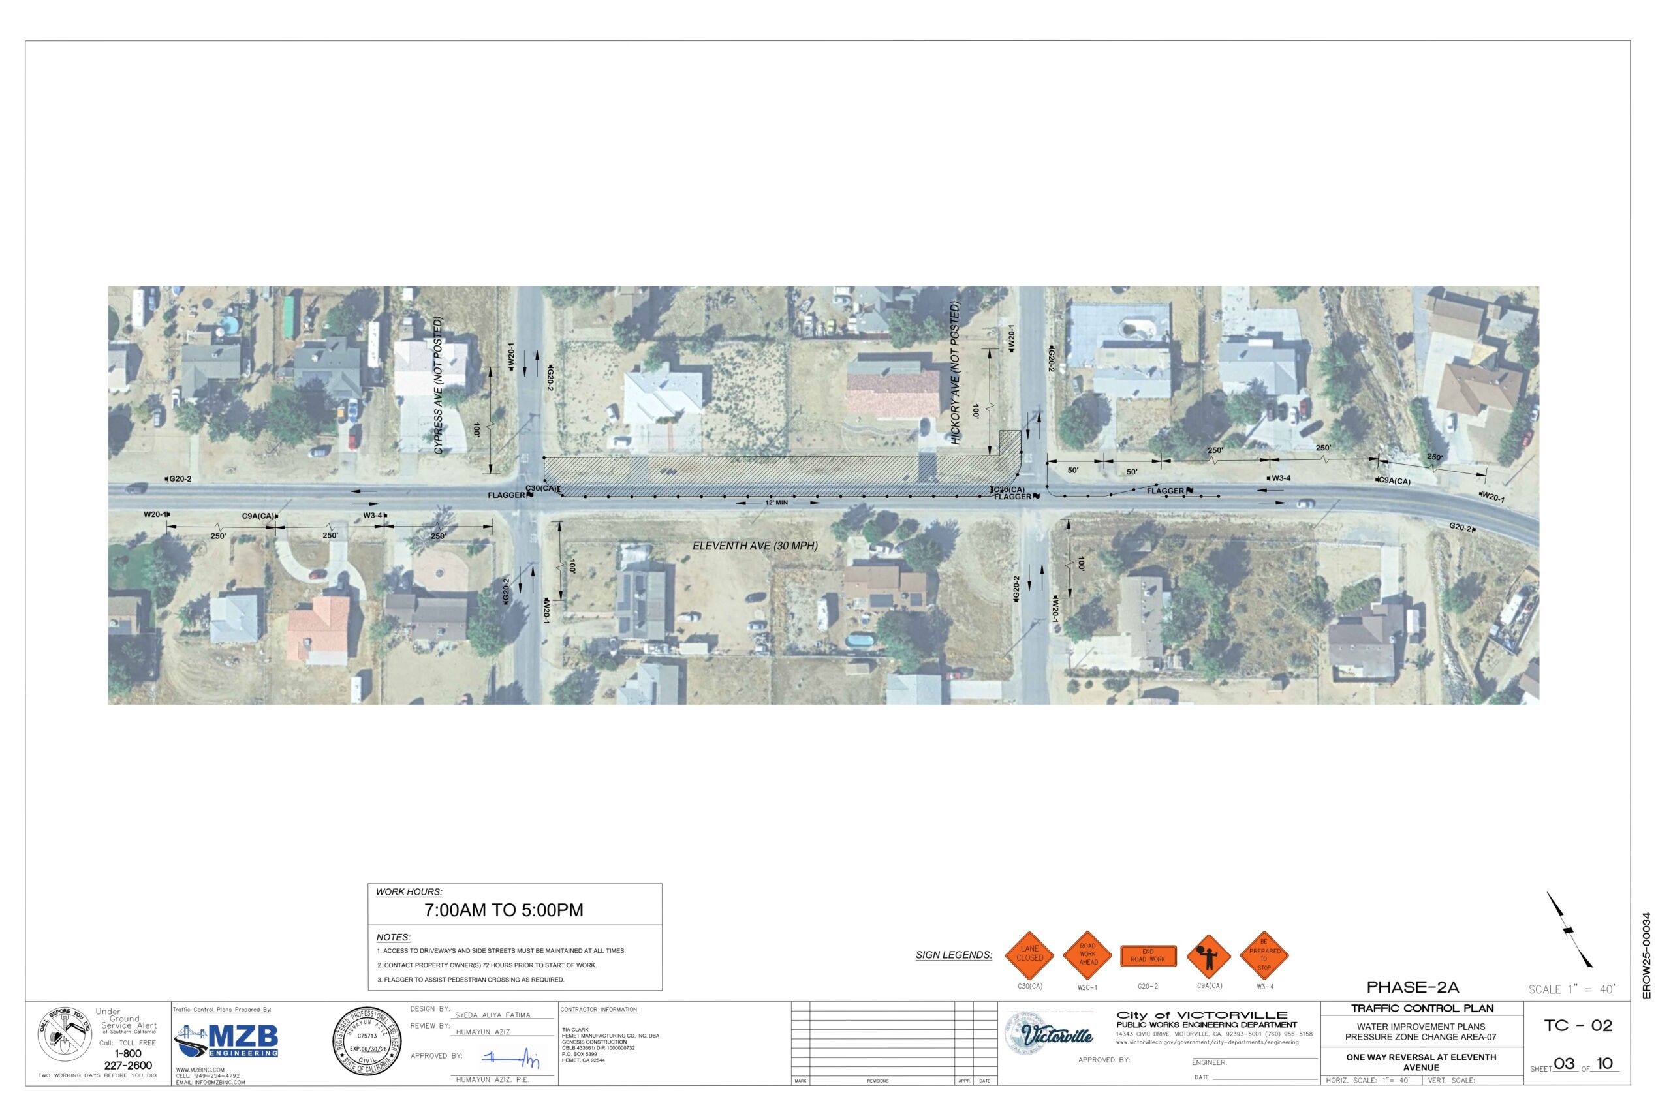Click the CYPRESS AVE (NOT POSTED) label
1671x1114 pixels.
click(439, 386)
